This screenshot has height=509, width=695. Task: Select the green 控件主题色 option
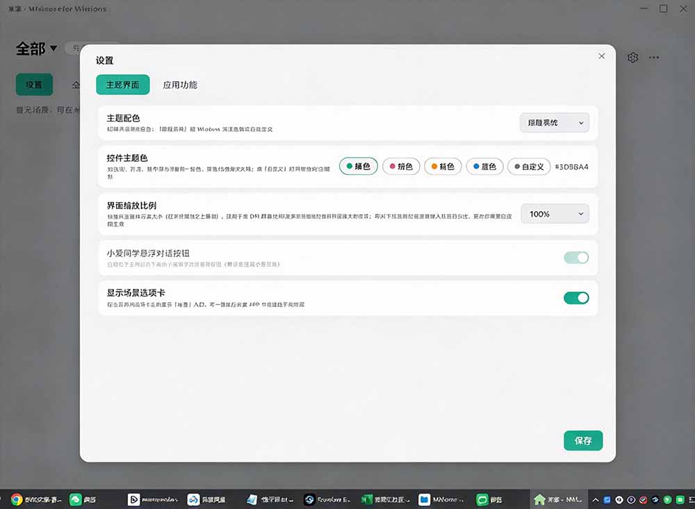pos(358,166)
